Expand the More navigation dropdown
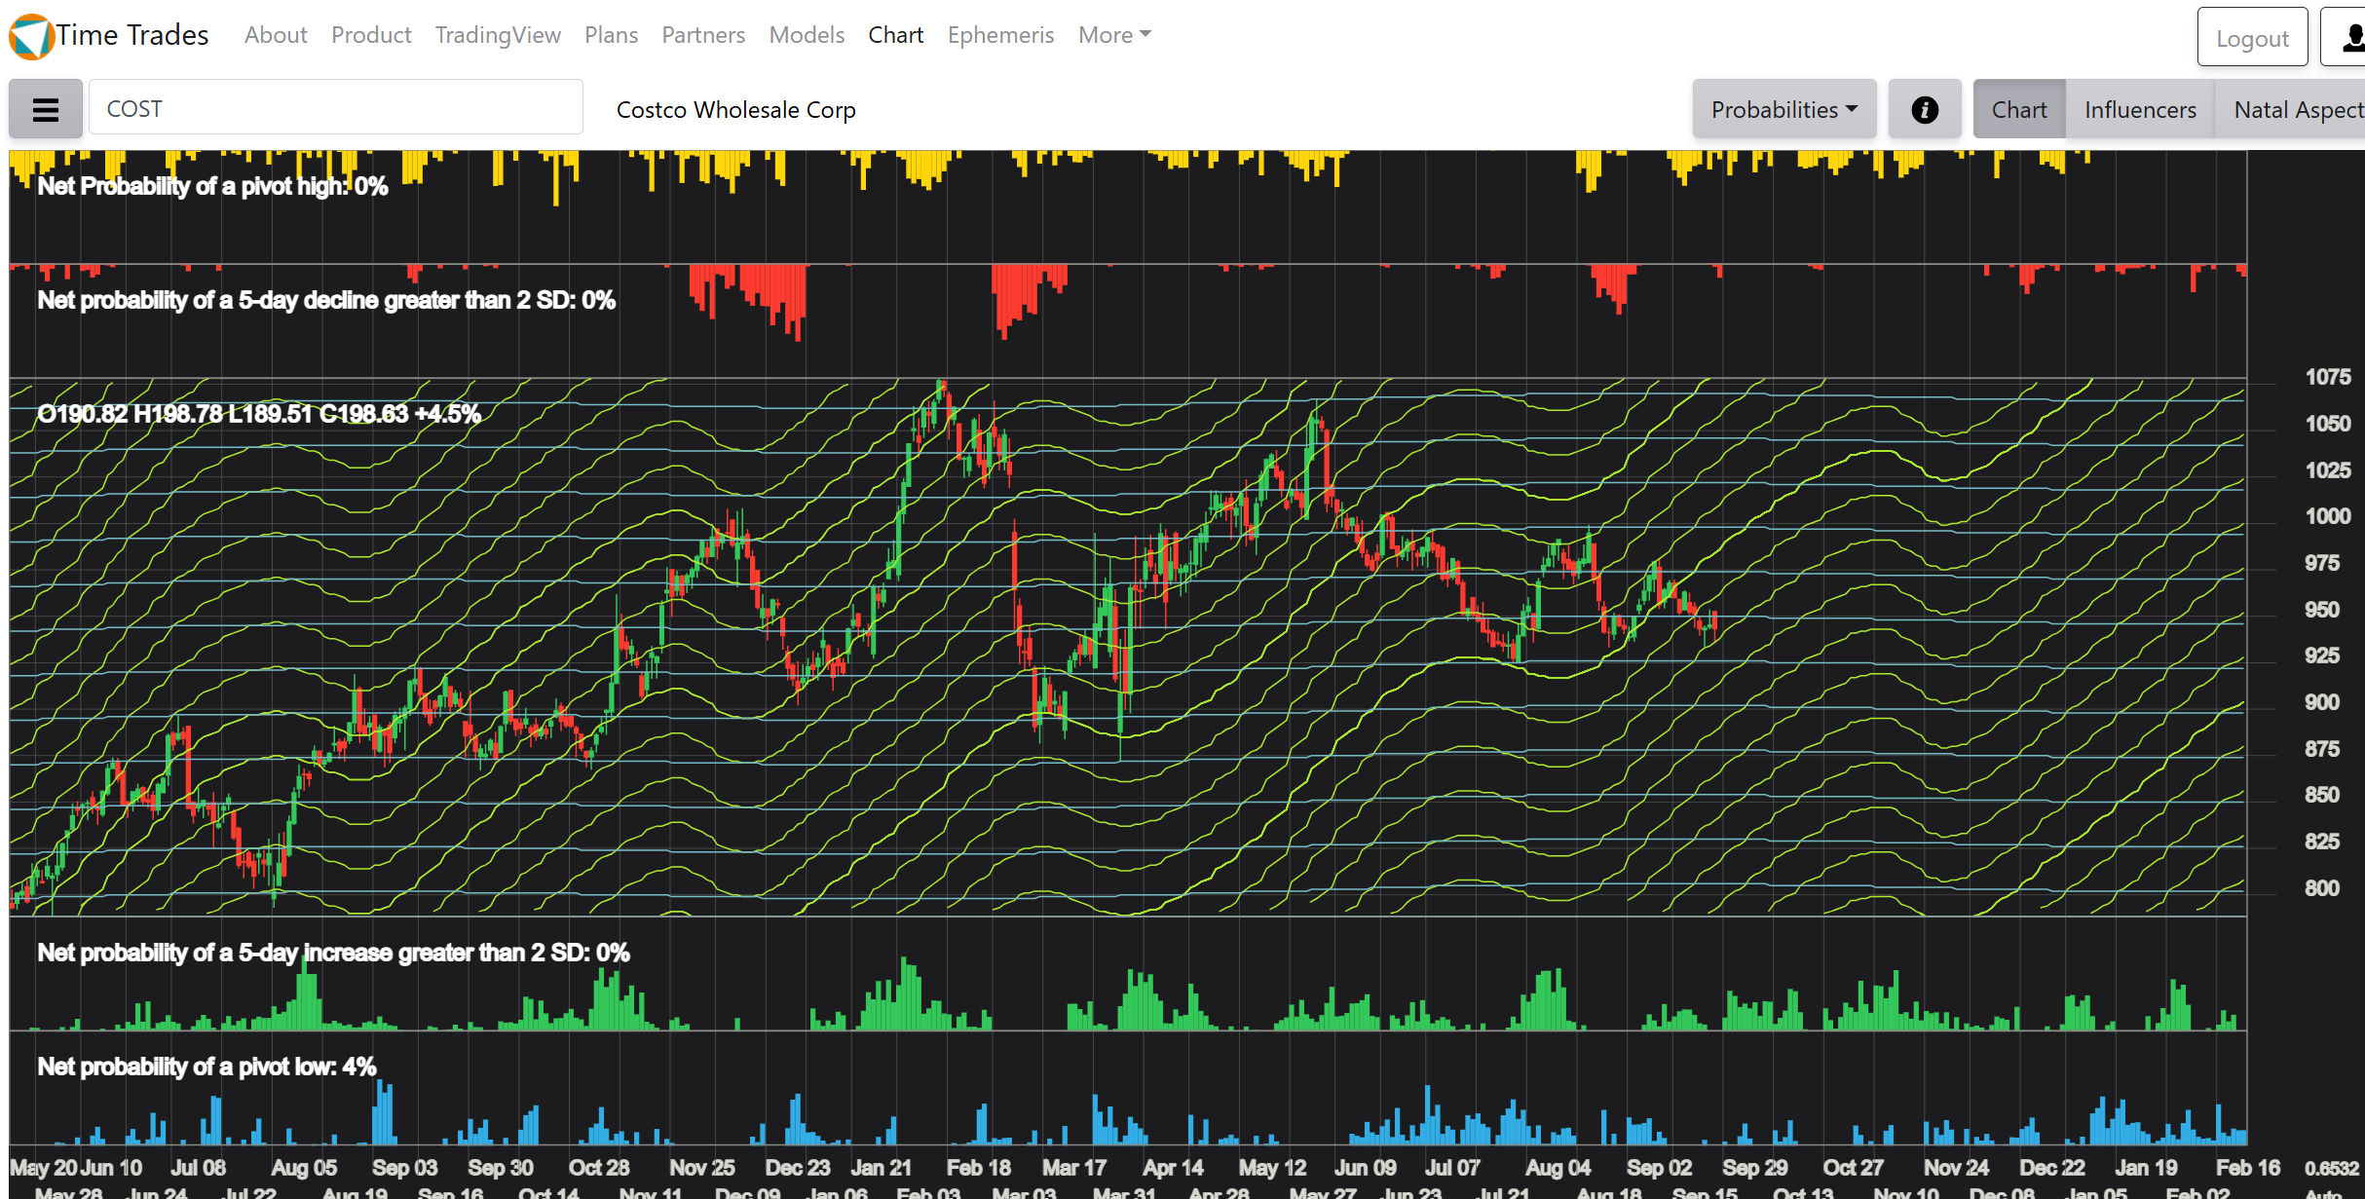2365x1199 pixels. coord(1113,35)
